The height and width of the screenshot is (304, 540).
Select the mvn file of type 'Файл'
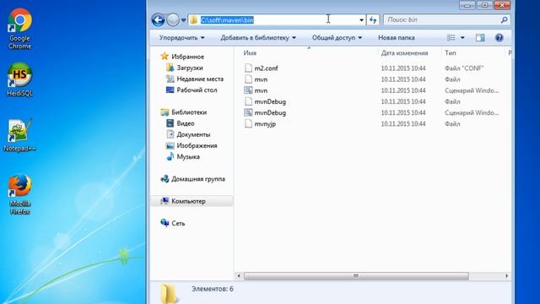pos(261,79)
